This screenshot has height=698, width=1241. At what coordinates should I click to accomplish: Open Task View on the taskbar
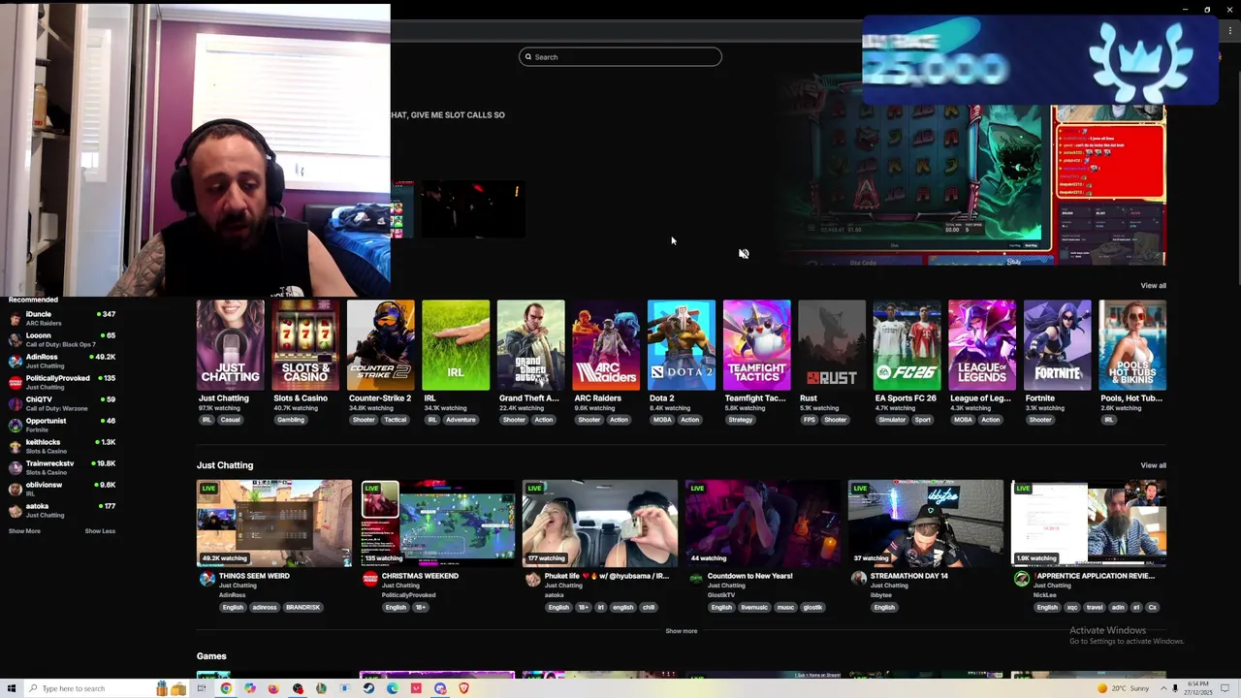click(202, 688)
